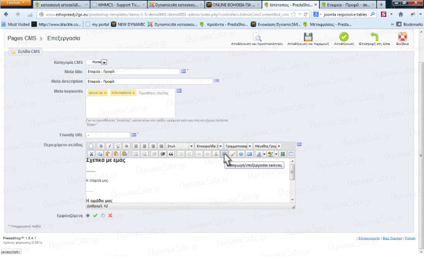
Task: Click the Cut scissors icon in the editor
Action: click(x=91, y=154)
